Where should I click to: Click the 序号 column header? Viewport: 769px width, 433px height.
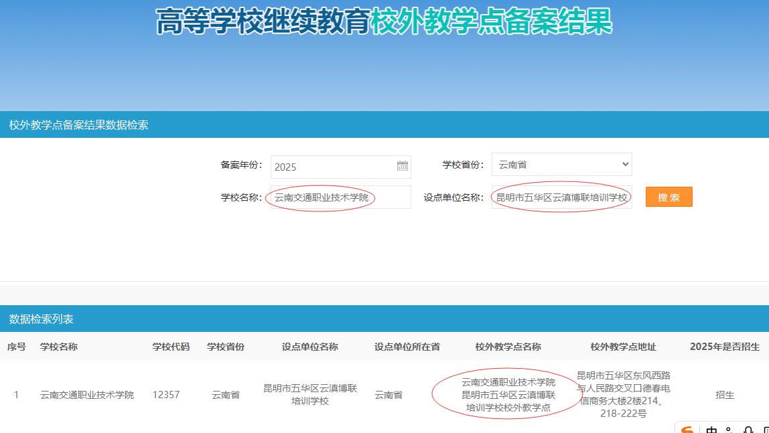click(17, 347)
